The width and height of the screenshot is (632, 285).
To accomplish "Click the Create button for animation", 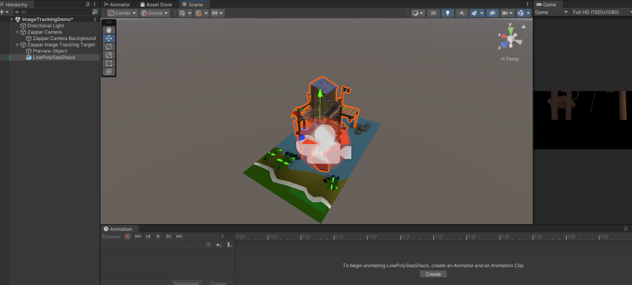I will [433, 274].
